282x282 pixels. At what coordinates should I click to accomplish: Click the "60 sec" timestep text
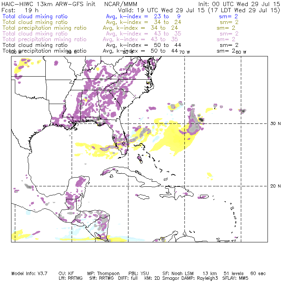pos(258,274)
